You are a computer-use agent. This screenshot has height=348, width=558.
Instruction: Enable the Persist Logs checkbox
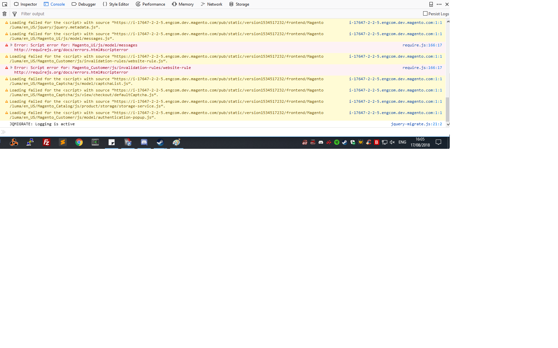(x=425, y=14)
